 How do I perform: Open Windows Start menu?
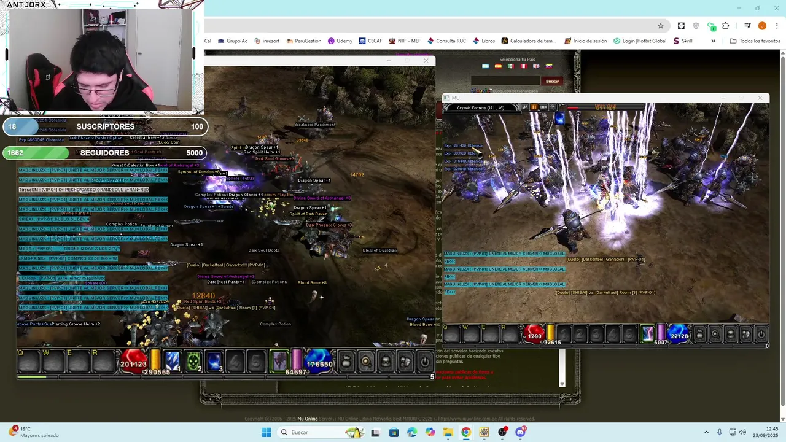266,432
